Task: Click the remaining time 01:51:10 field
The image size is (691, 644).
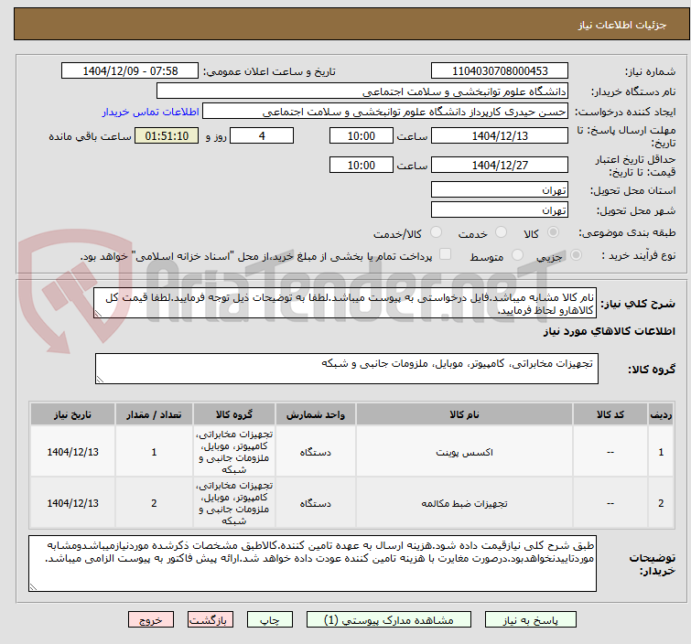Action: (167, 135)
